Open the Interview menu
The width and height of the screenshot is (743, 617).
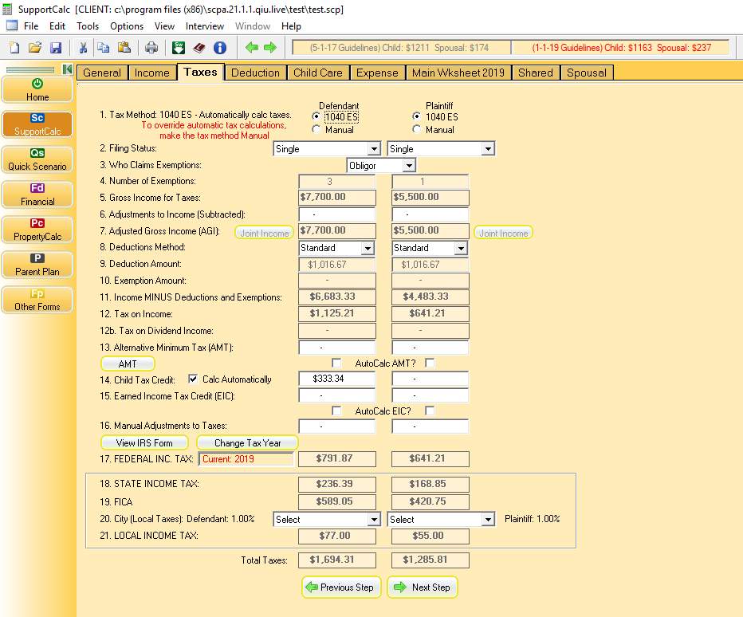[x=205, y=26]
